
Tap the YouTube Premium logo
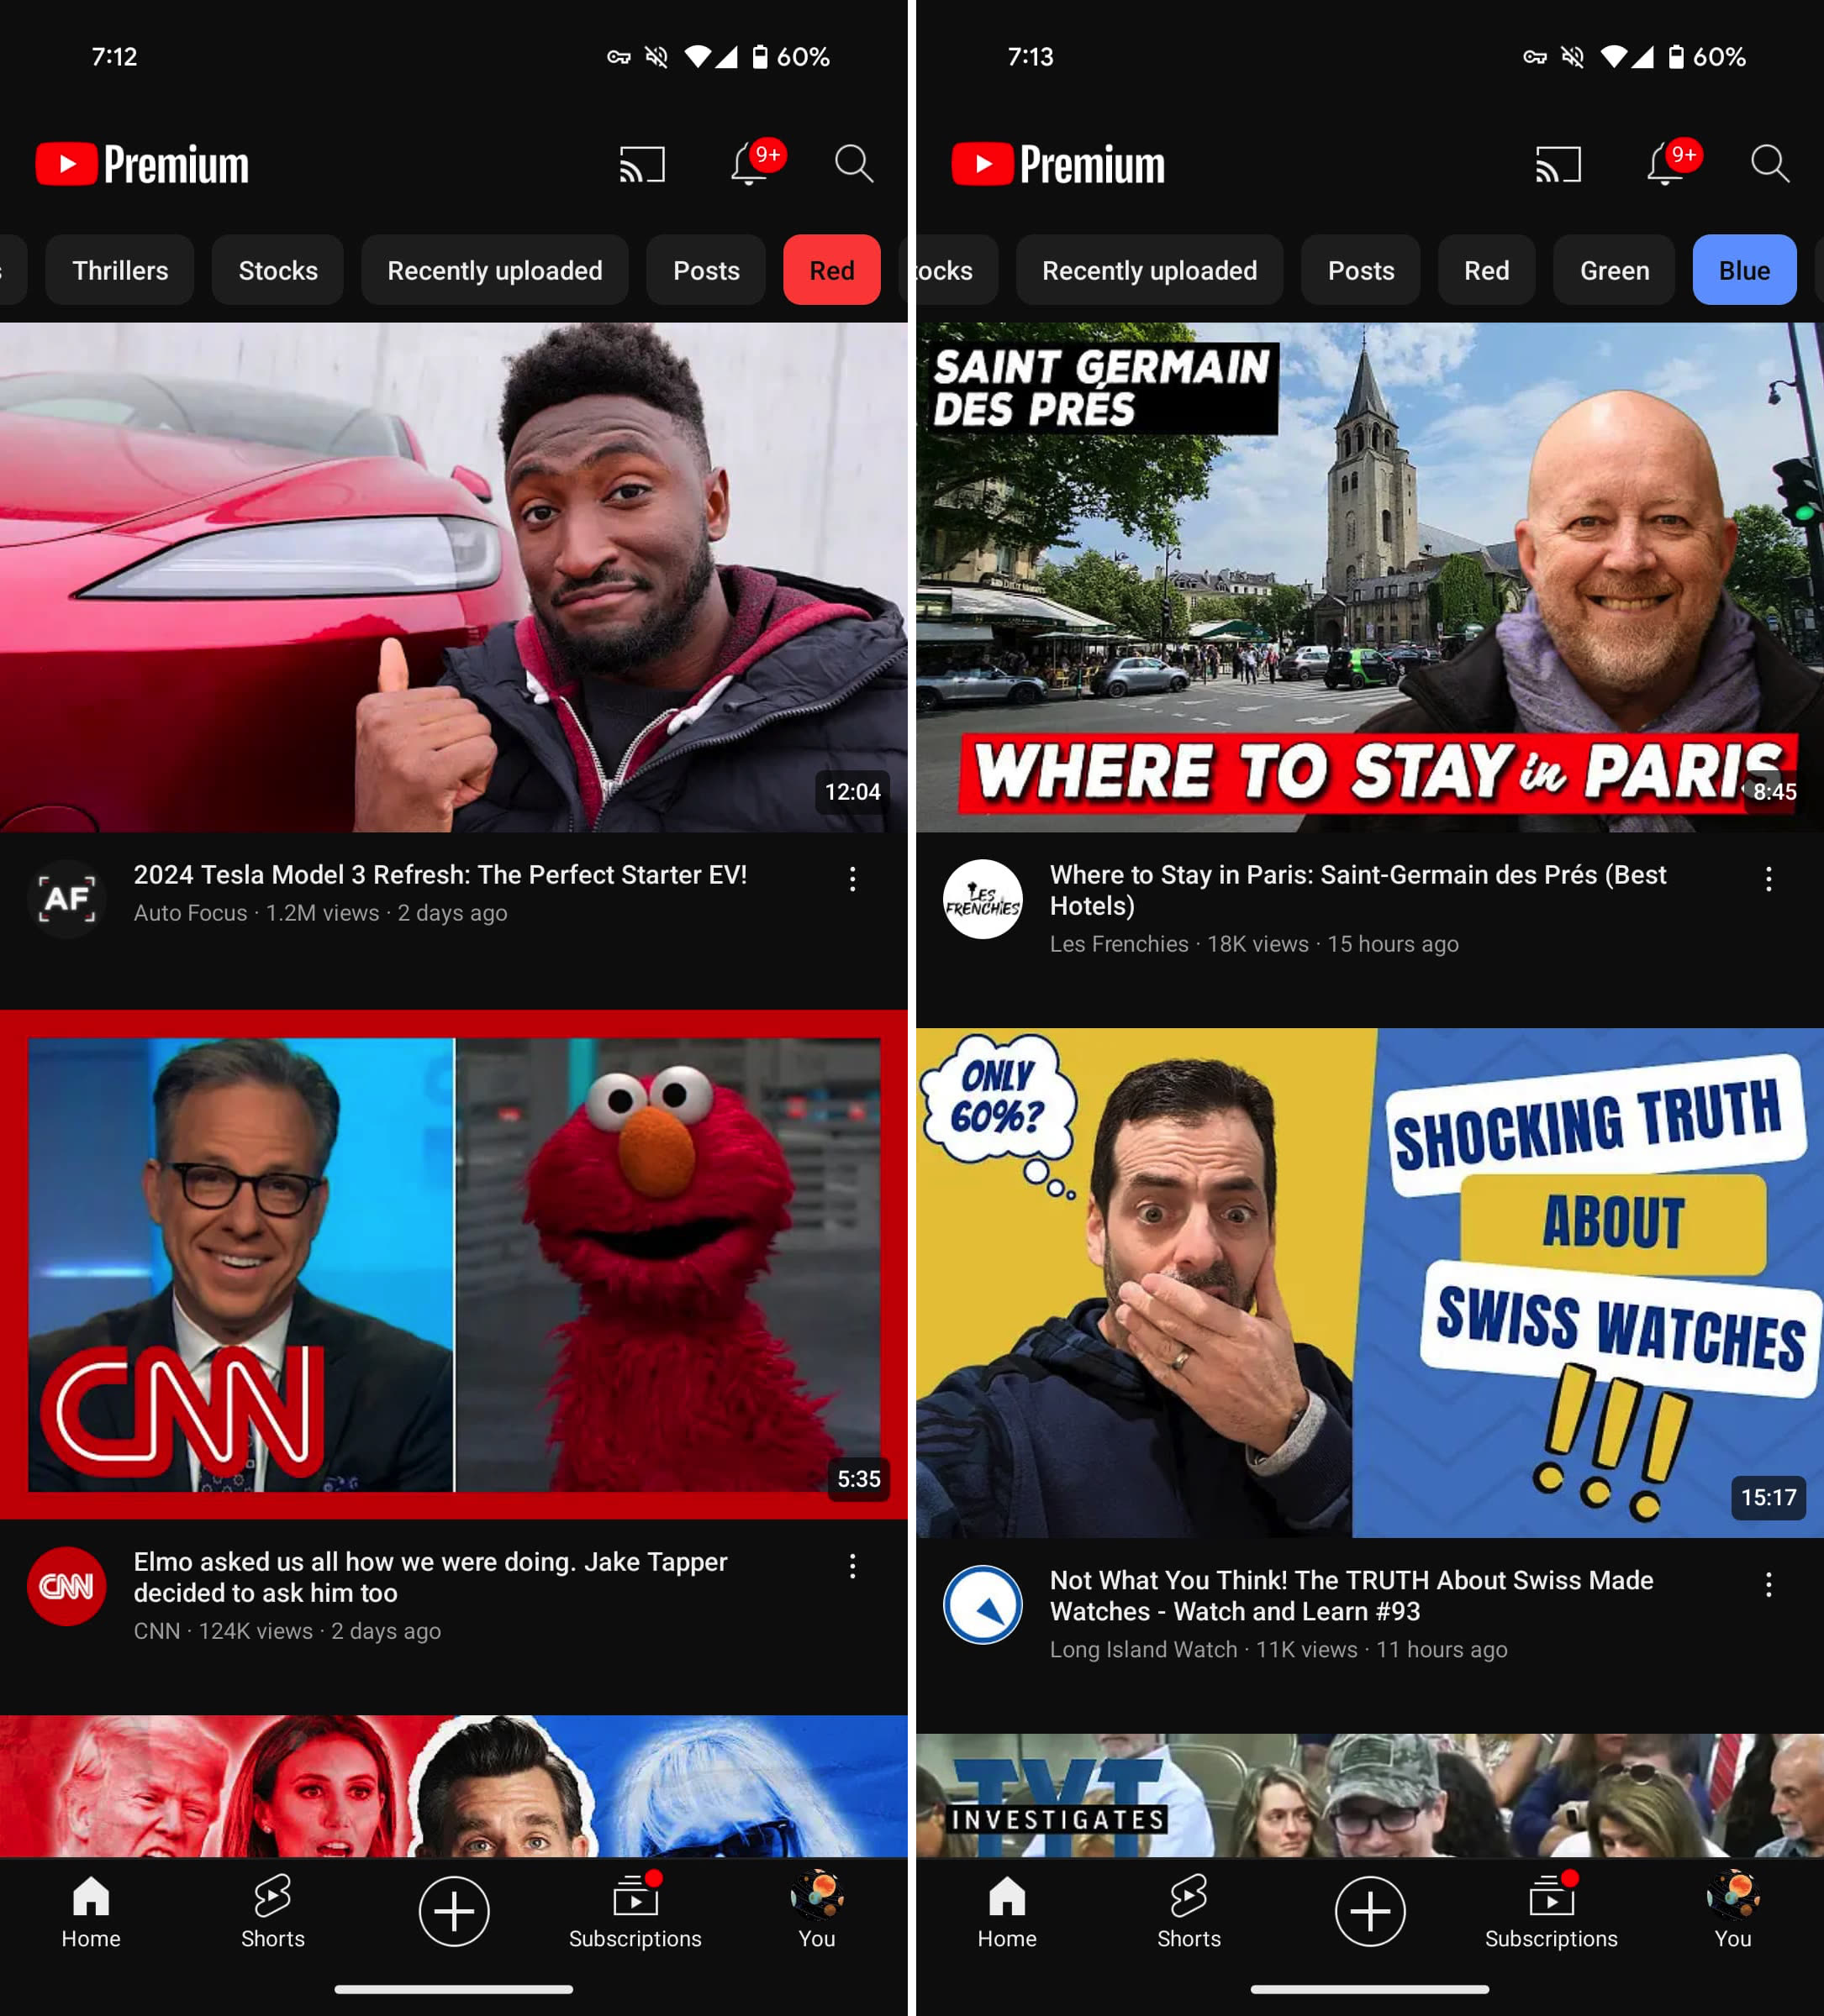coord(140,163)
